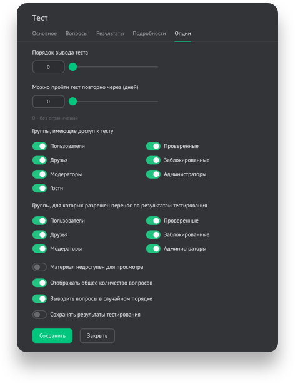295x383 pixels.
Task: Select the Результаты tab
Action: click(110, 33)
